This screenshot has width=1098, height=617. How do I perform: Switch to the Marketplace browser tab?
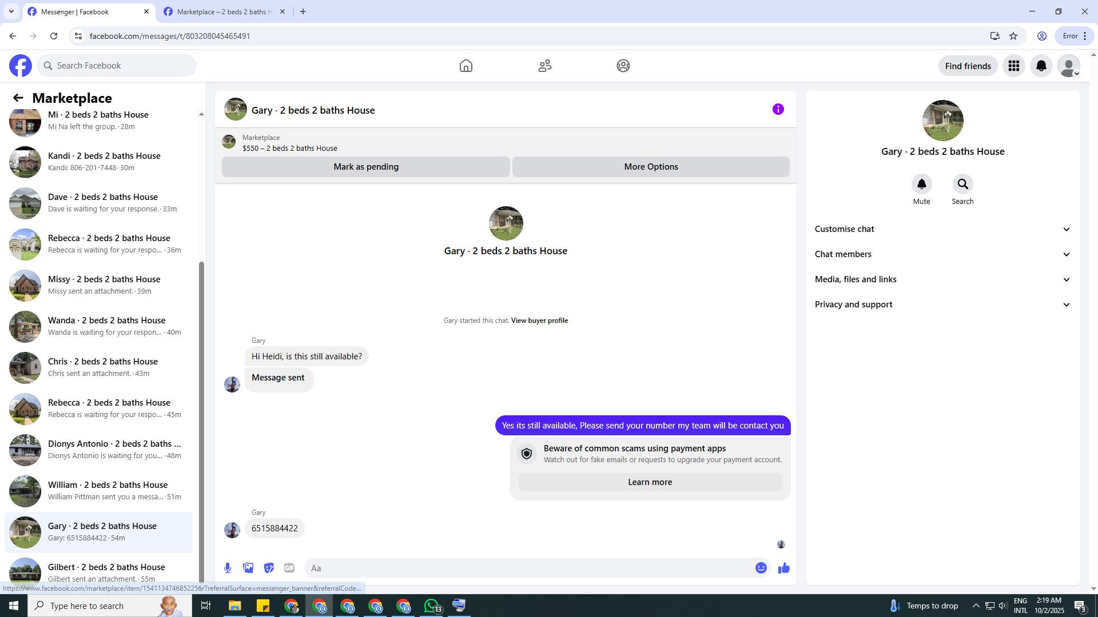pyautogui.click(x=224, y=11)
